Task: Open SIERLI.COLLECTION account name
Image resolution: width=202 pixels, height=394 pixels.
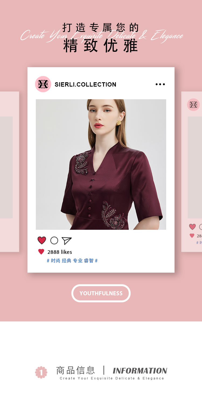Action: click(x=85, y=84)
